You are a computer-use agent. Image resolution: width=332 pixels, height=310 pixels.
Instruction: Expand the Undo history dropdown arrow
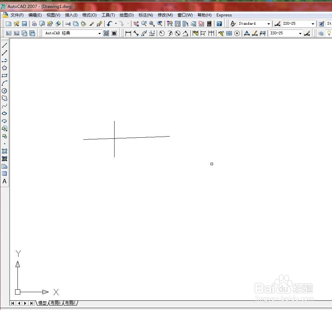pos(116,24)
